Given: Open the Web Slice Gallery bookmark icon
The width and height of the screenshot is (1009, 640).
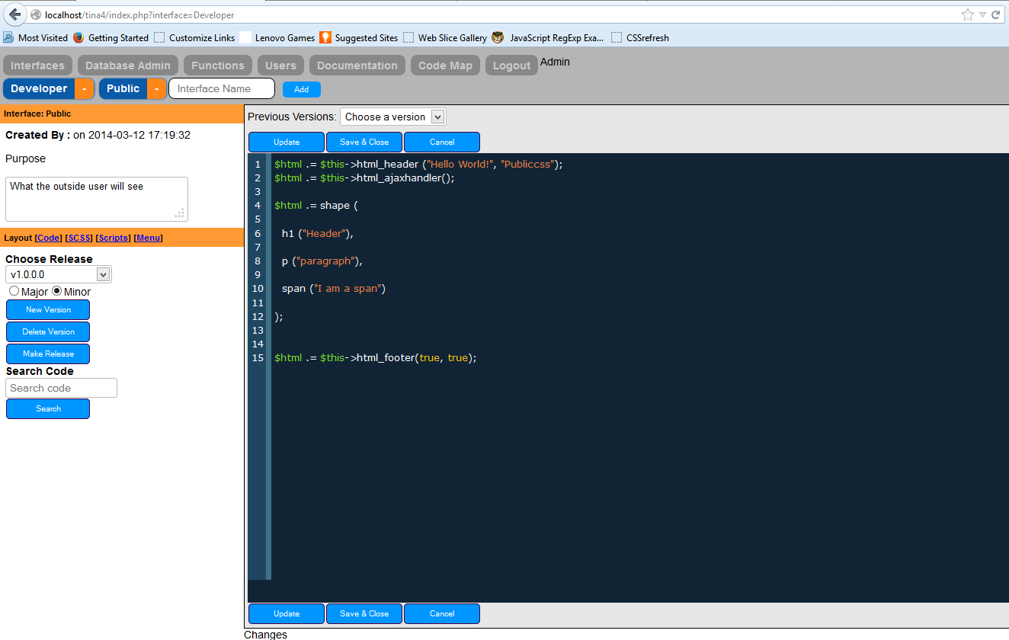Looking at the screenshot, I should coord(408,37).
